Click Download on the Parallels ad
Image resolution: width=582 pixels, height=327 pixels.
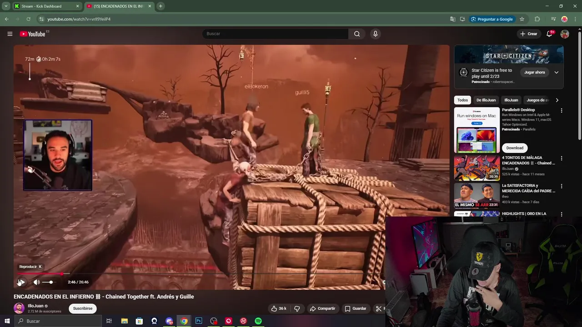pyautogui.click(x=515, y=148)
